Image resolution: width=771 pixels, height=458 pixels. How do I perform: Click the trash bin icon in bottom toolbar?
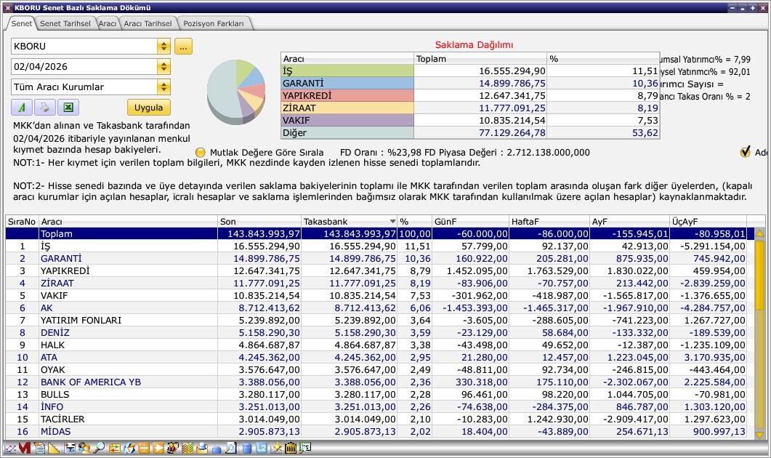coord(291,449)
